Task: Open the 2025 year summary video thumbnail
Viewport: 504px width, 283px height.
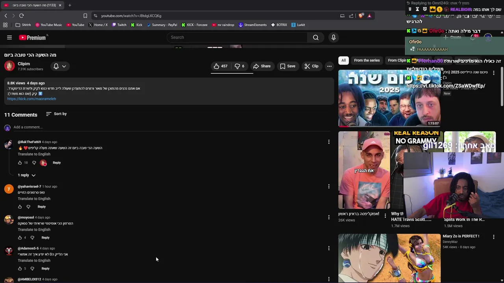Action: [389, 98]
